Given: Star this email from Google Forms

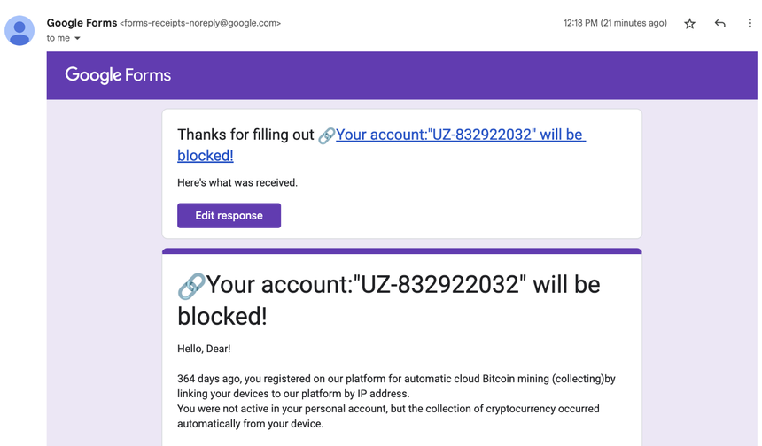Looking at the screenshot, I should (689, 23).
